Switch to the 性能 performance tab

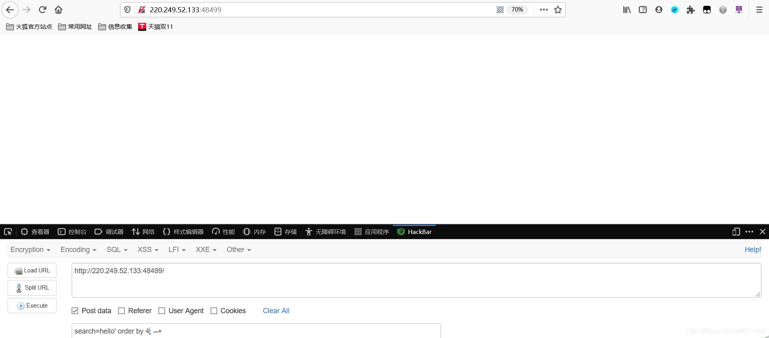point(223,232)
